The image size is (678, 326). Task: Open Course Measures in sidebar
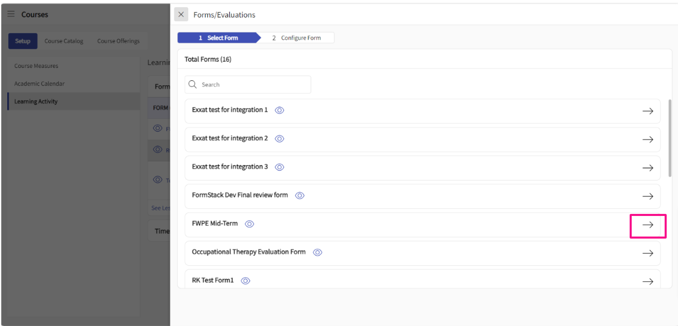pos(36,66)
